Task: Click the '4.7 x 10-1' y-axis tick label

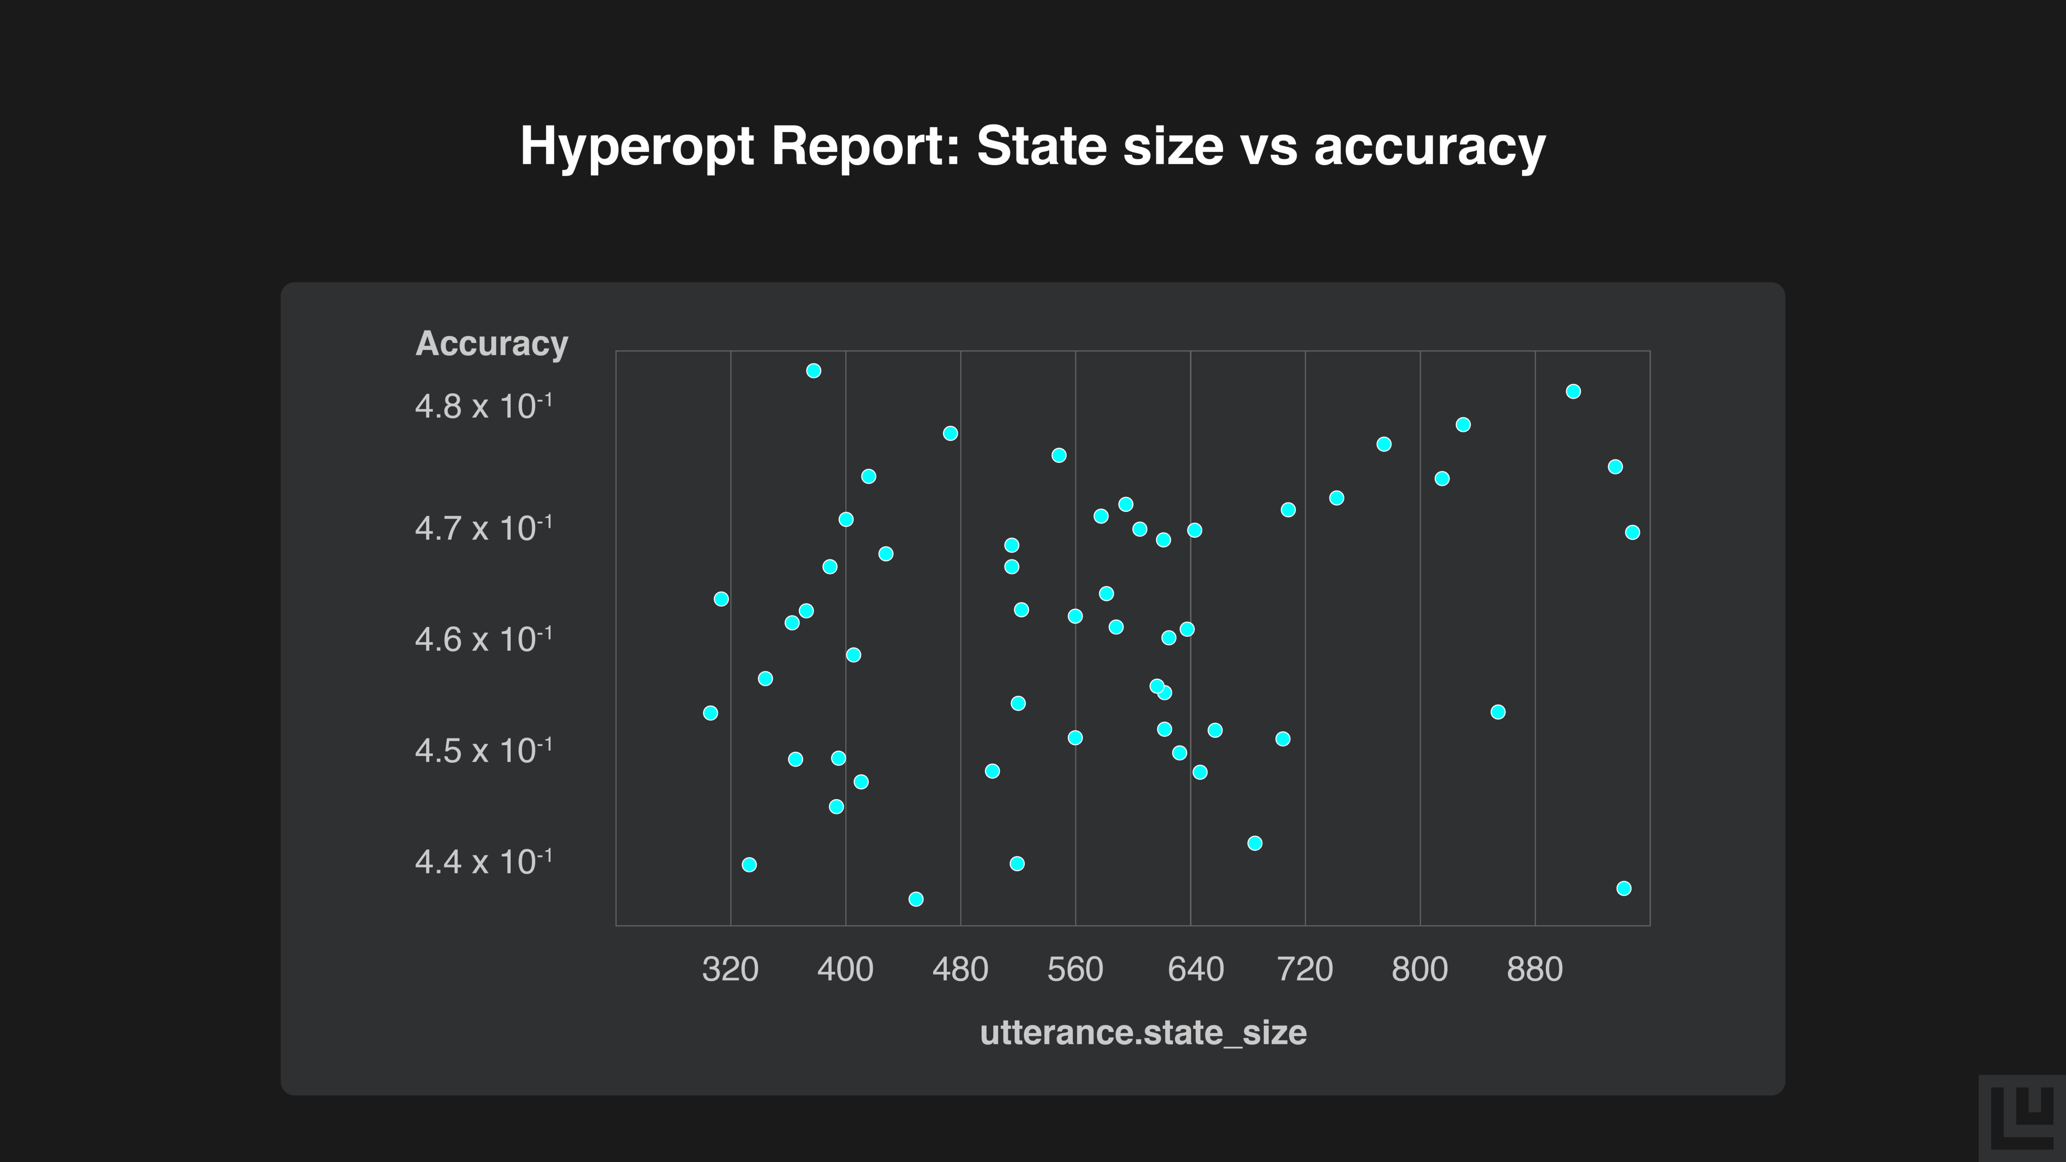Action: 483,528
